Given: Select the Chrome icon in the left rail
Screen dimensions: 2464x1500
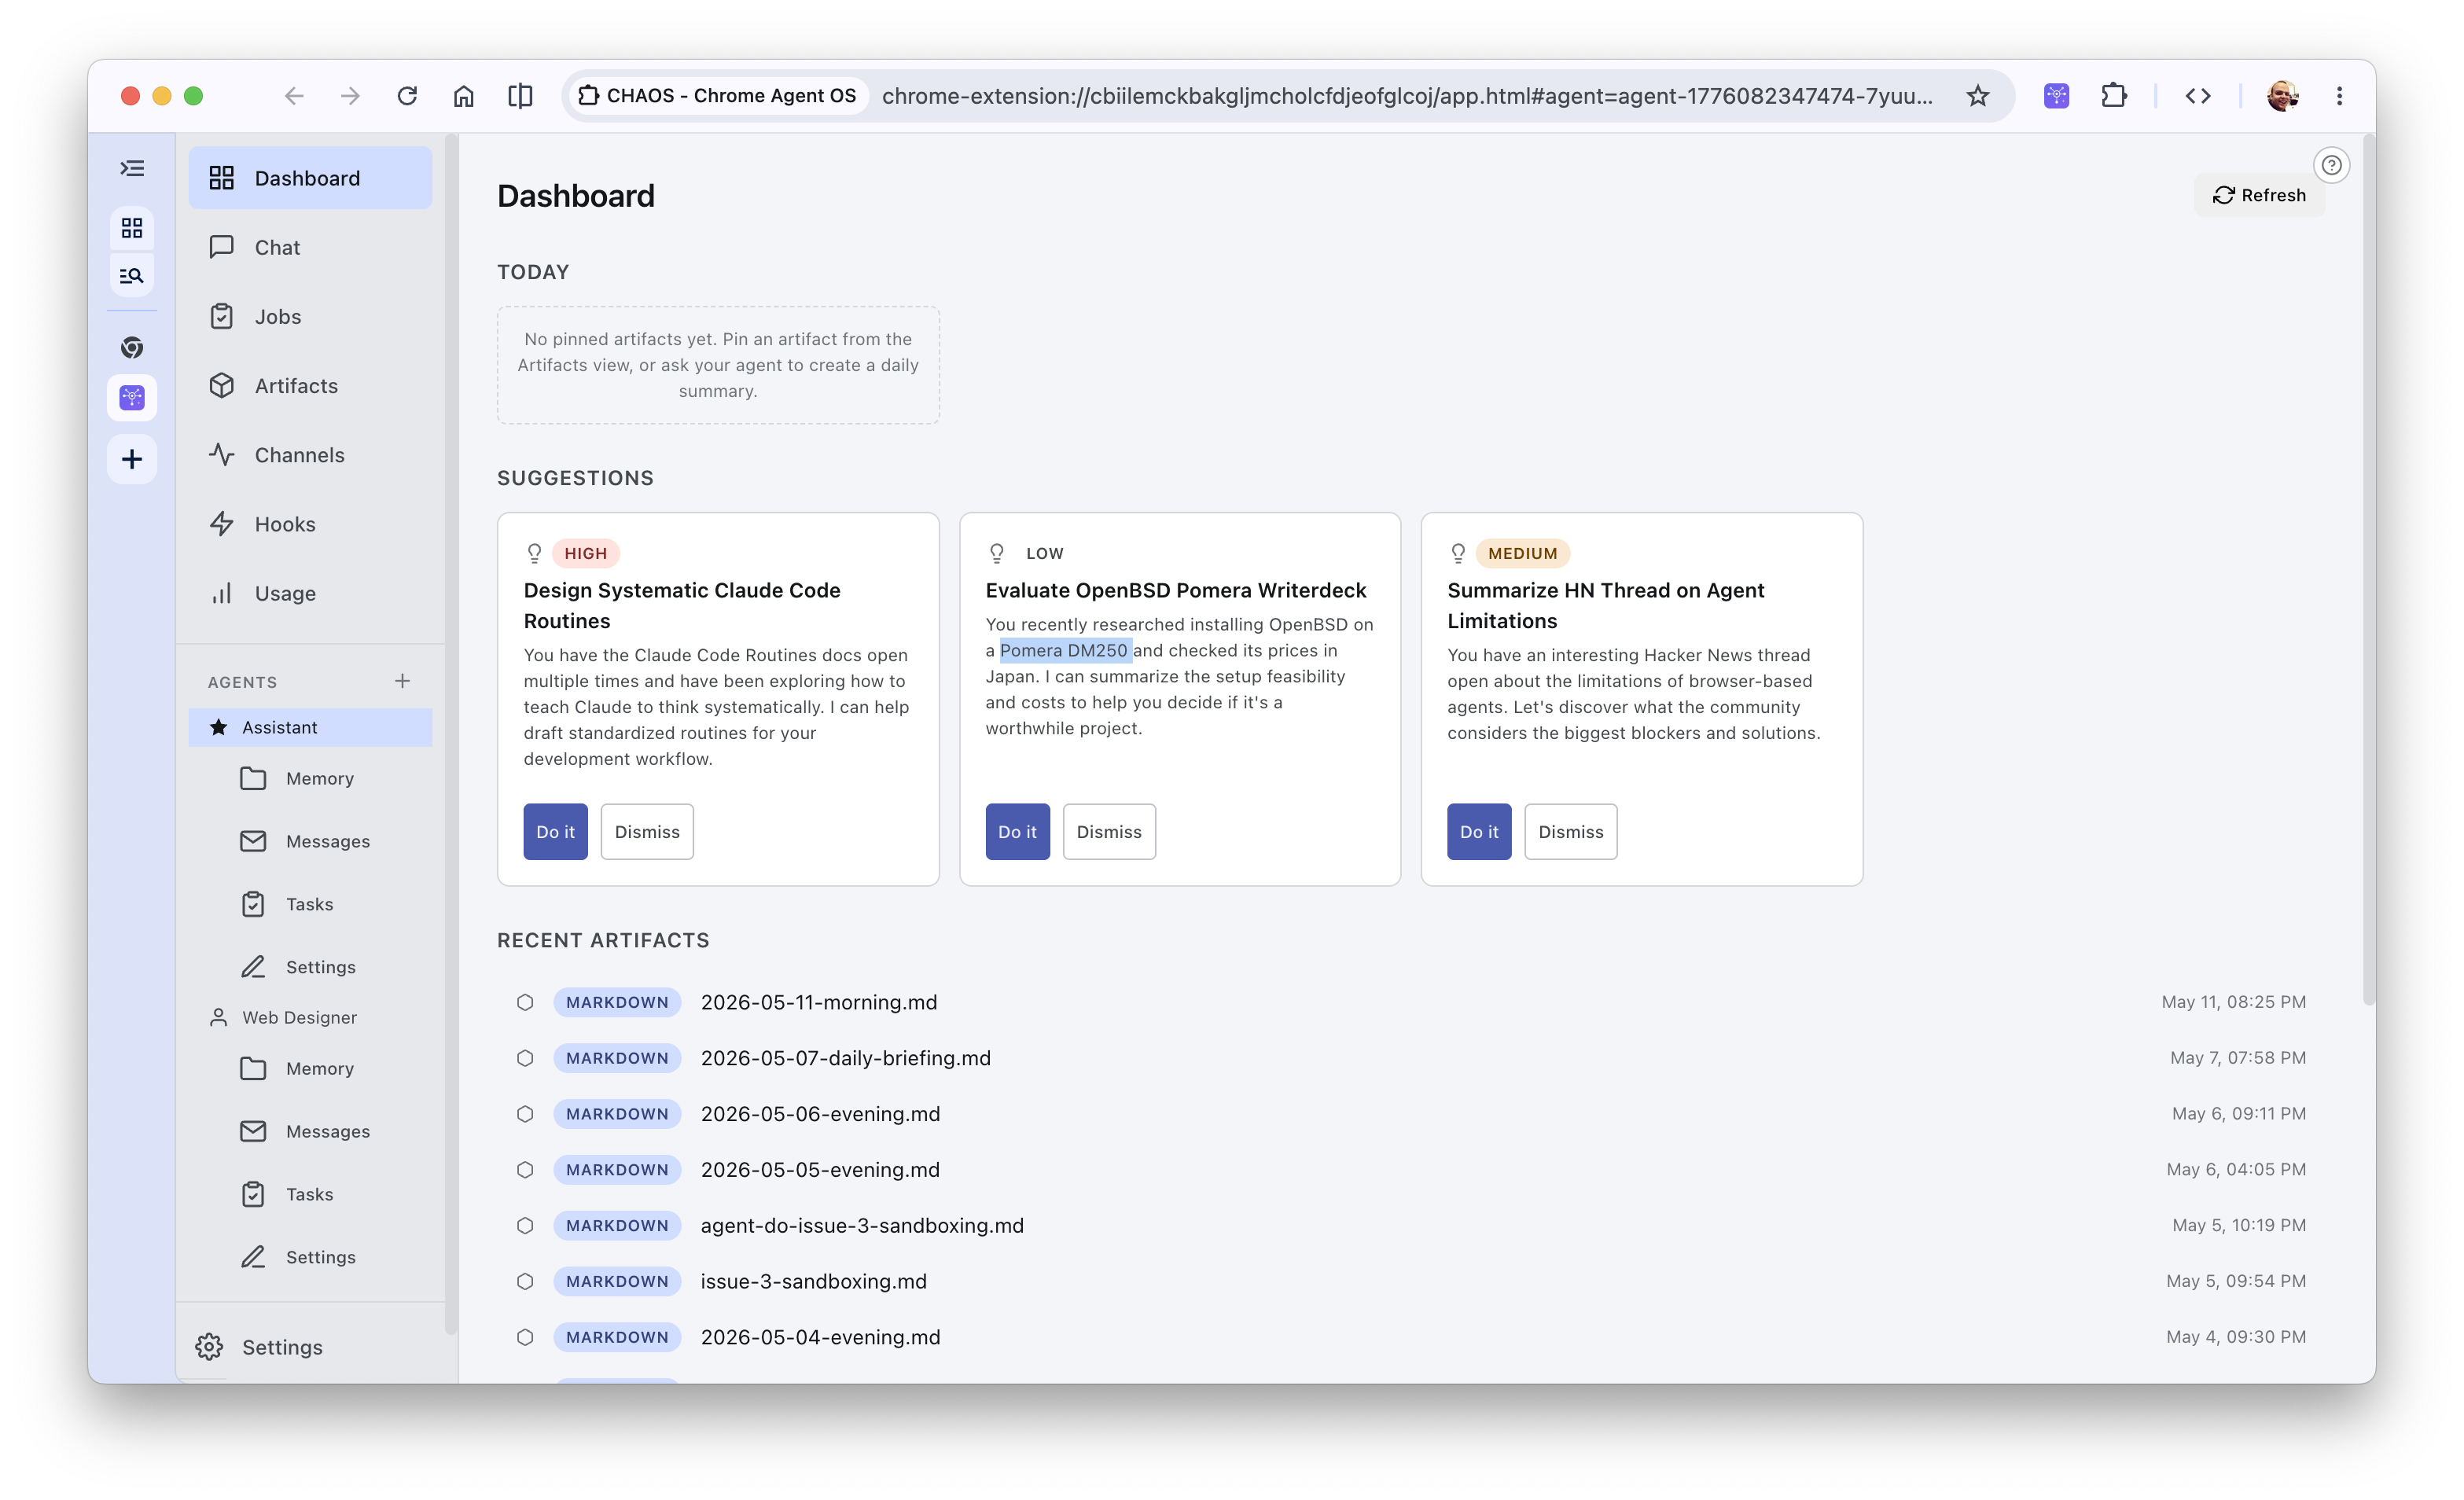Looking at the screenshot, I should click(x=132, y=347).
